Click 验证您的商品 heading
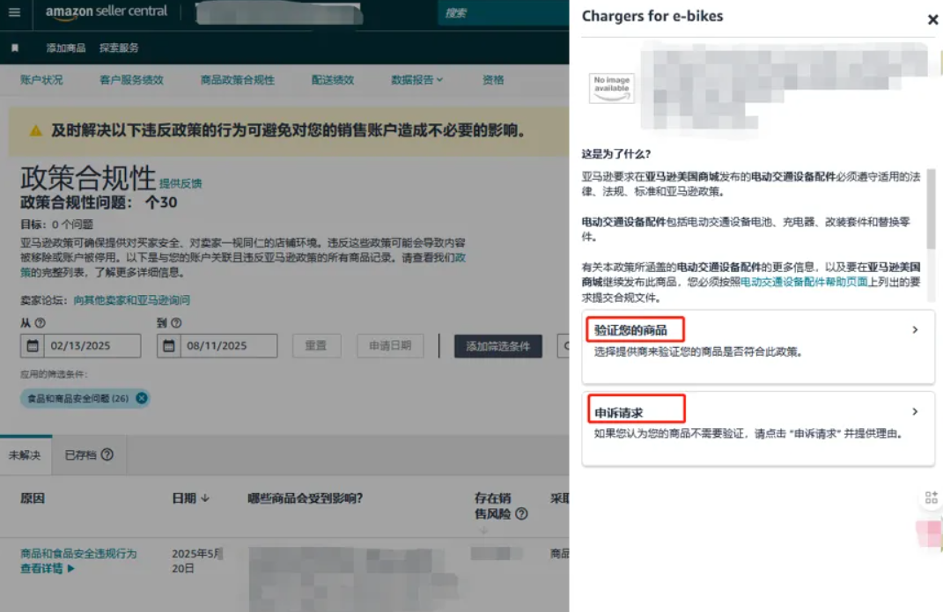 click(631, 330)
